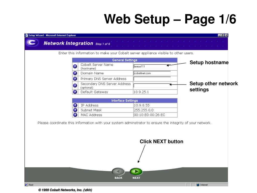Click the Primary DNS Server Address field
257x193 pixels.
click(x=152, y=79)
